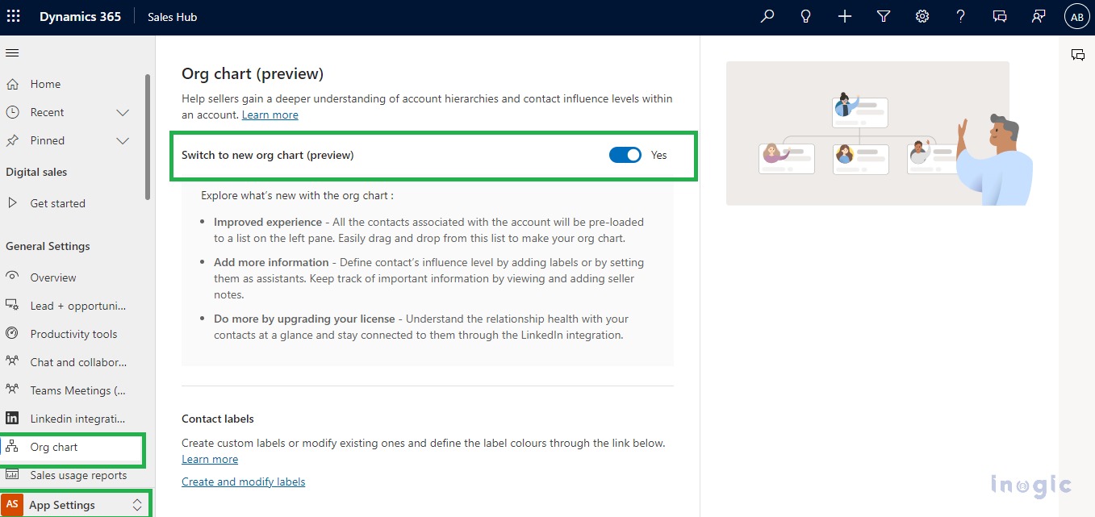This screenshot has width=1095, height=517.
Task: Open the Get started page
Action: (57, 203)
